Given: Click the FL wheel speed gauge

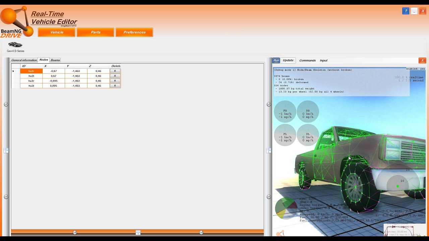Looking at the screenshot, I should [x=285, y=135].
